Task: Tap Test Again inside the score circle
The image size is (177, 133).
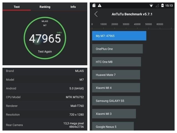Action: pyautogui.click(x=45, y=52)
